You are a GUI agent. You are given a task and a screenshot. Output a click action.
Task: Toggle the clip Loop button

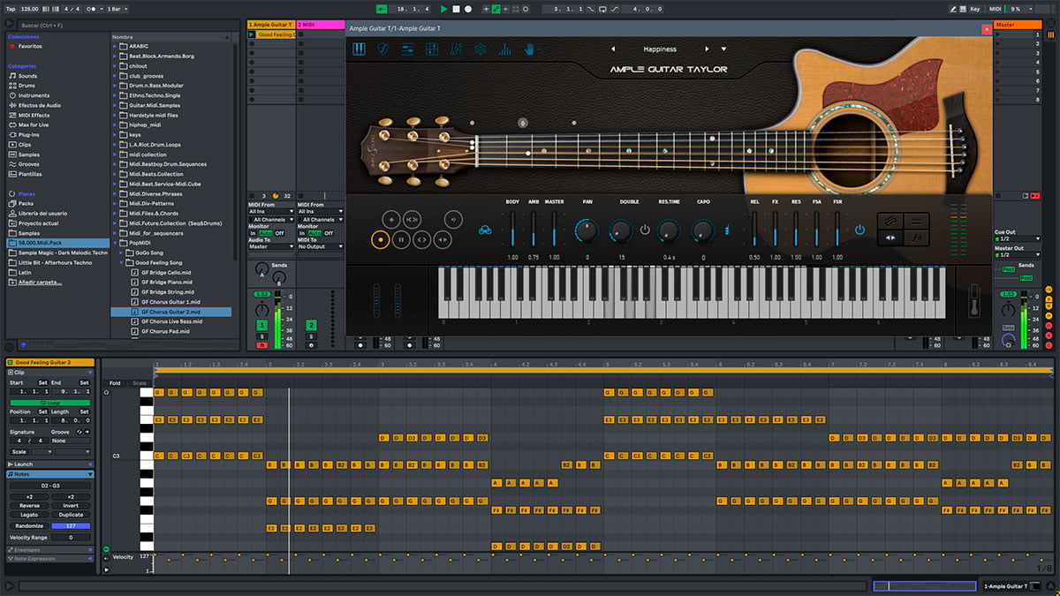49,403
